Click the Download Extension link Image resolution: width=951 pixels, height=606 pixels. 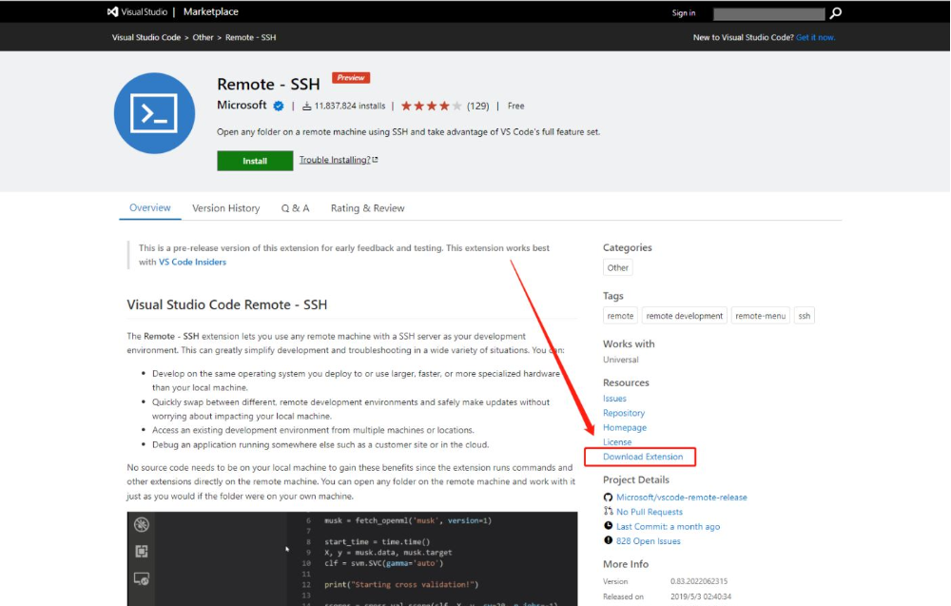tap(643, 457)
